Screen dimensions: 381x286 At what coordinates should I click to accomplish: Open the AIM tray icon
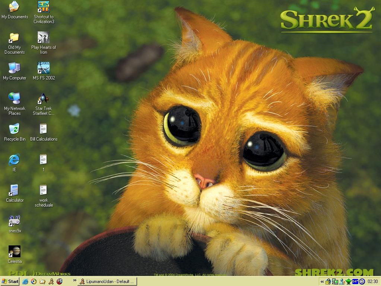tap(328, 282)
